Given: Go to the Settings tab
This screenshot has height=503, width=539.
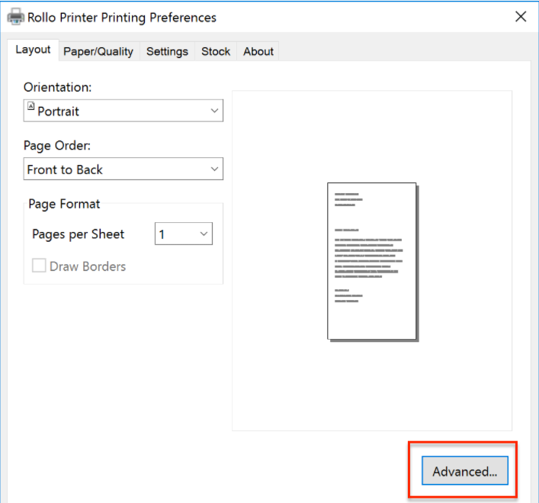Looking at the screenshot, I should [167, 52].
